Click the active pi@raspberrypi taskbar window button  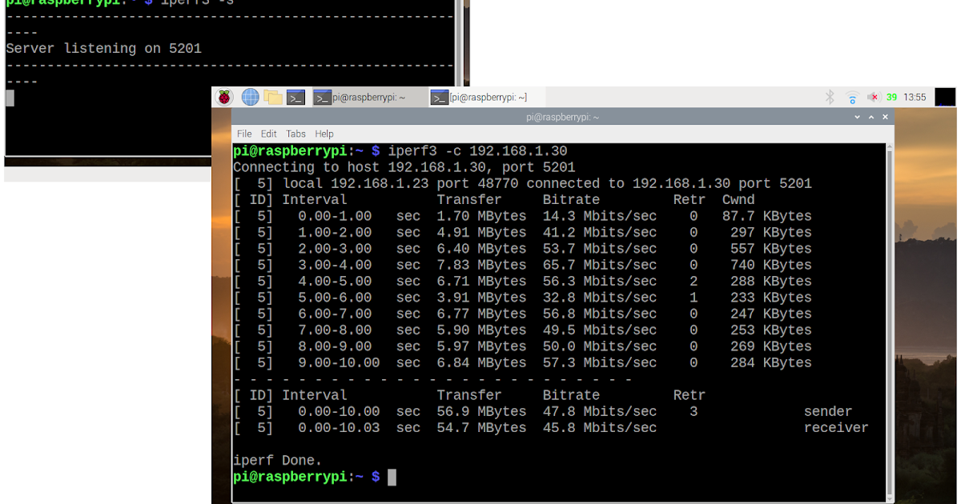368,97
